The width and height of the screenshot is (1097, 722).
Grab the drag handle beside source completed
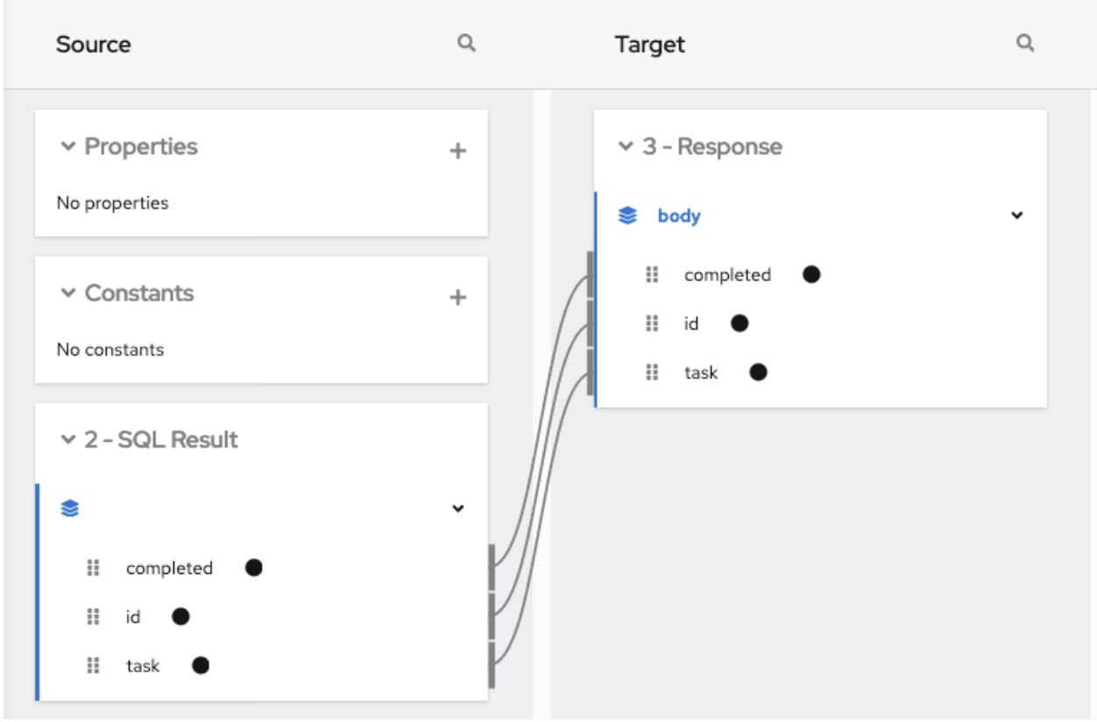tap(93, 568)
